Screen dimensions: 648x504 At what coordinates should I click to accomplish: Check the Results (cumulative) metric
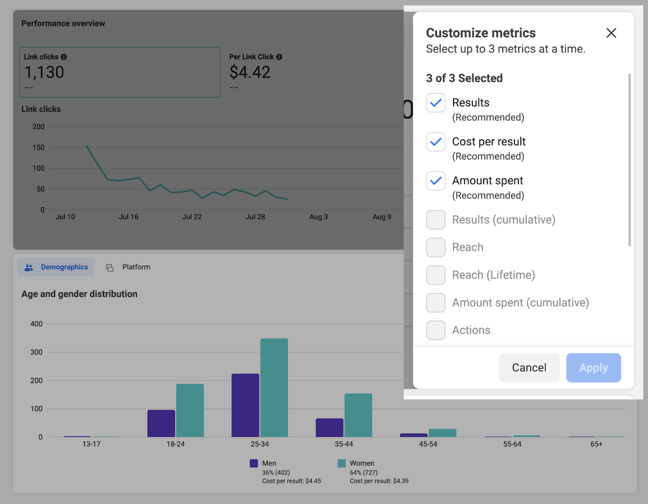(435, 220)
